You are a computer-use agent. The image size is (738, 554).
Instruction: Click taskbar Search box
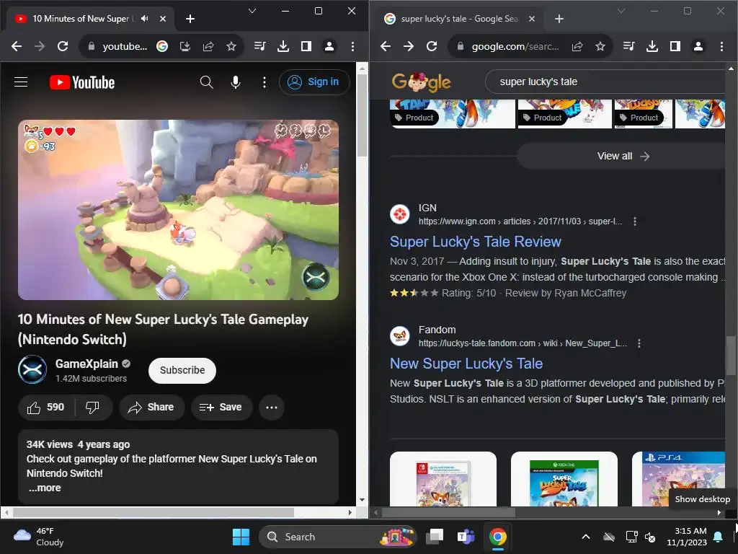(337, 537)
